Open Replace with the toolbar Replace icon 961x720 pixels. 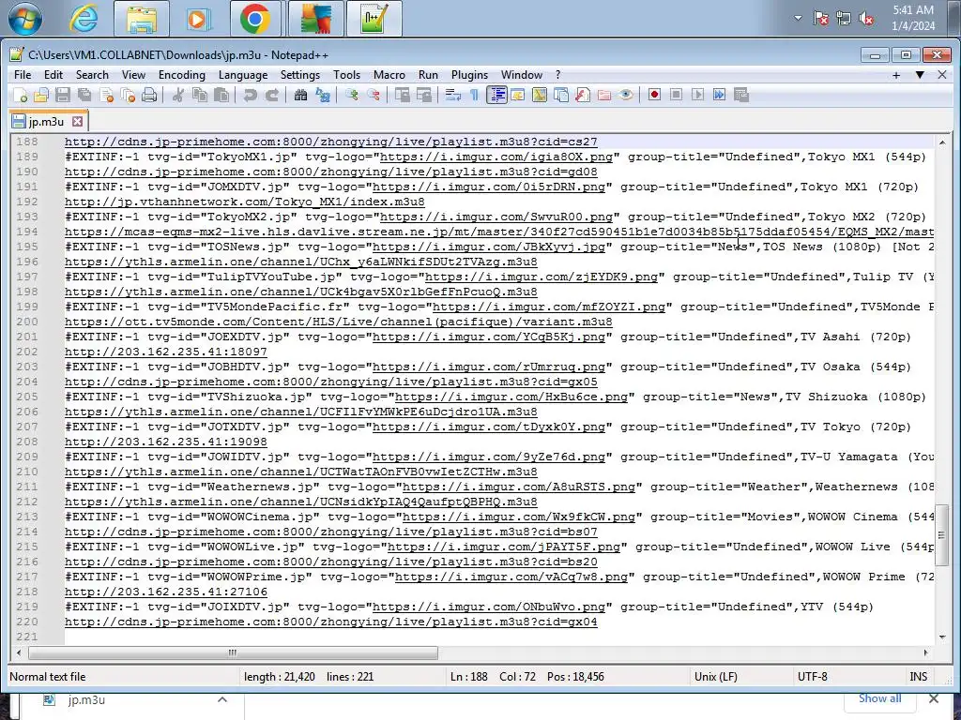(323, 95)
